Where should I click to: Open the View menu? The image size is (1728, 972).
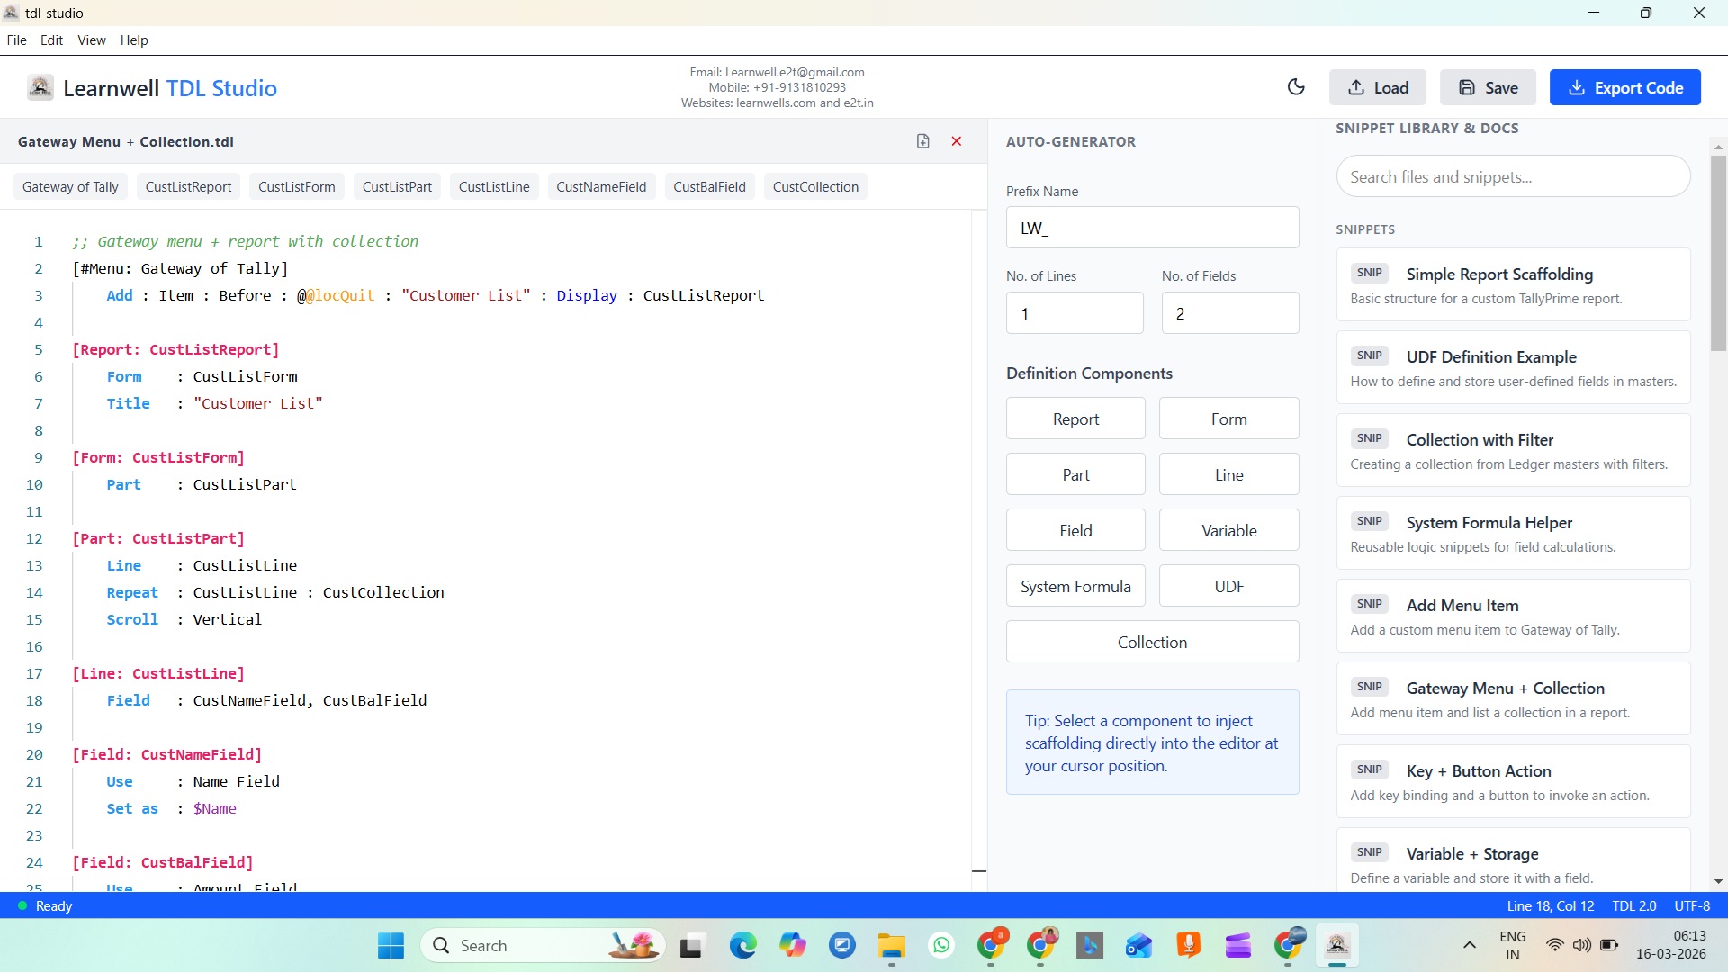91,40
